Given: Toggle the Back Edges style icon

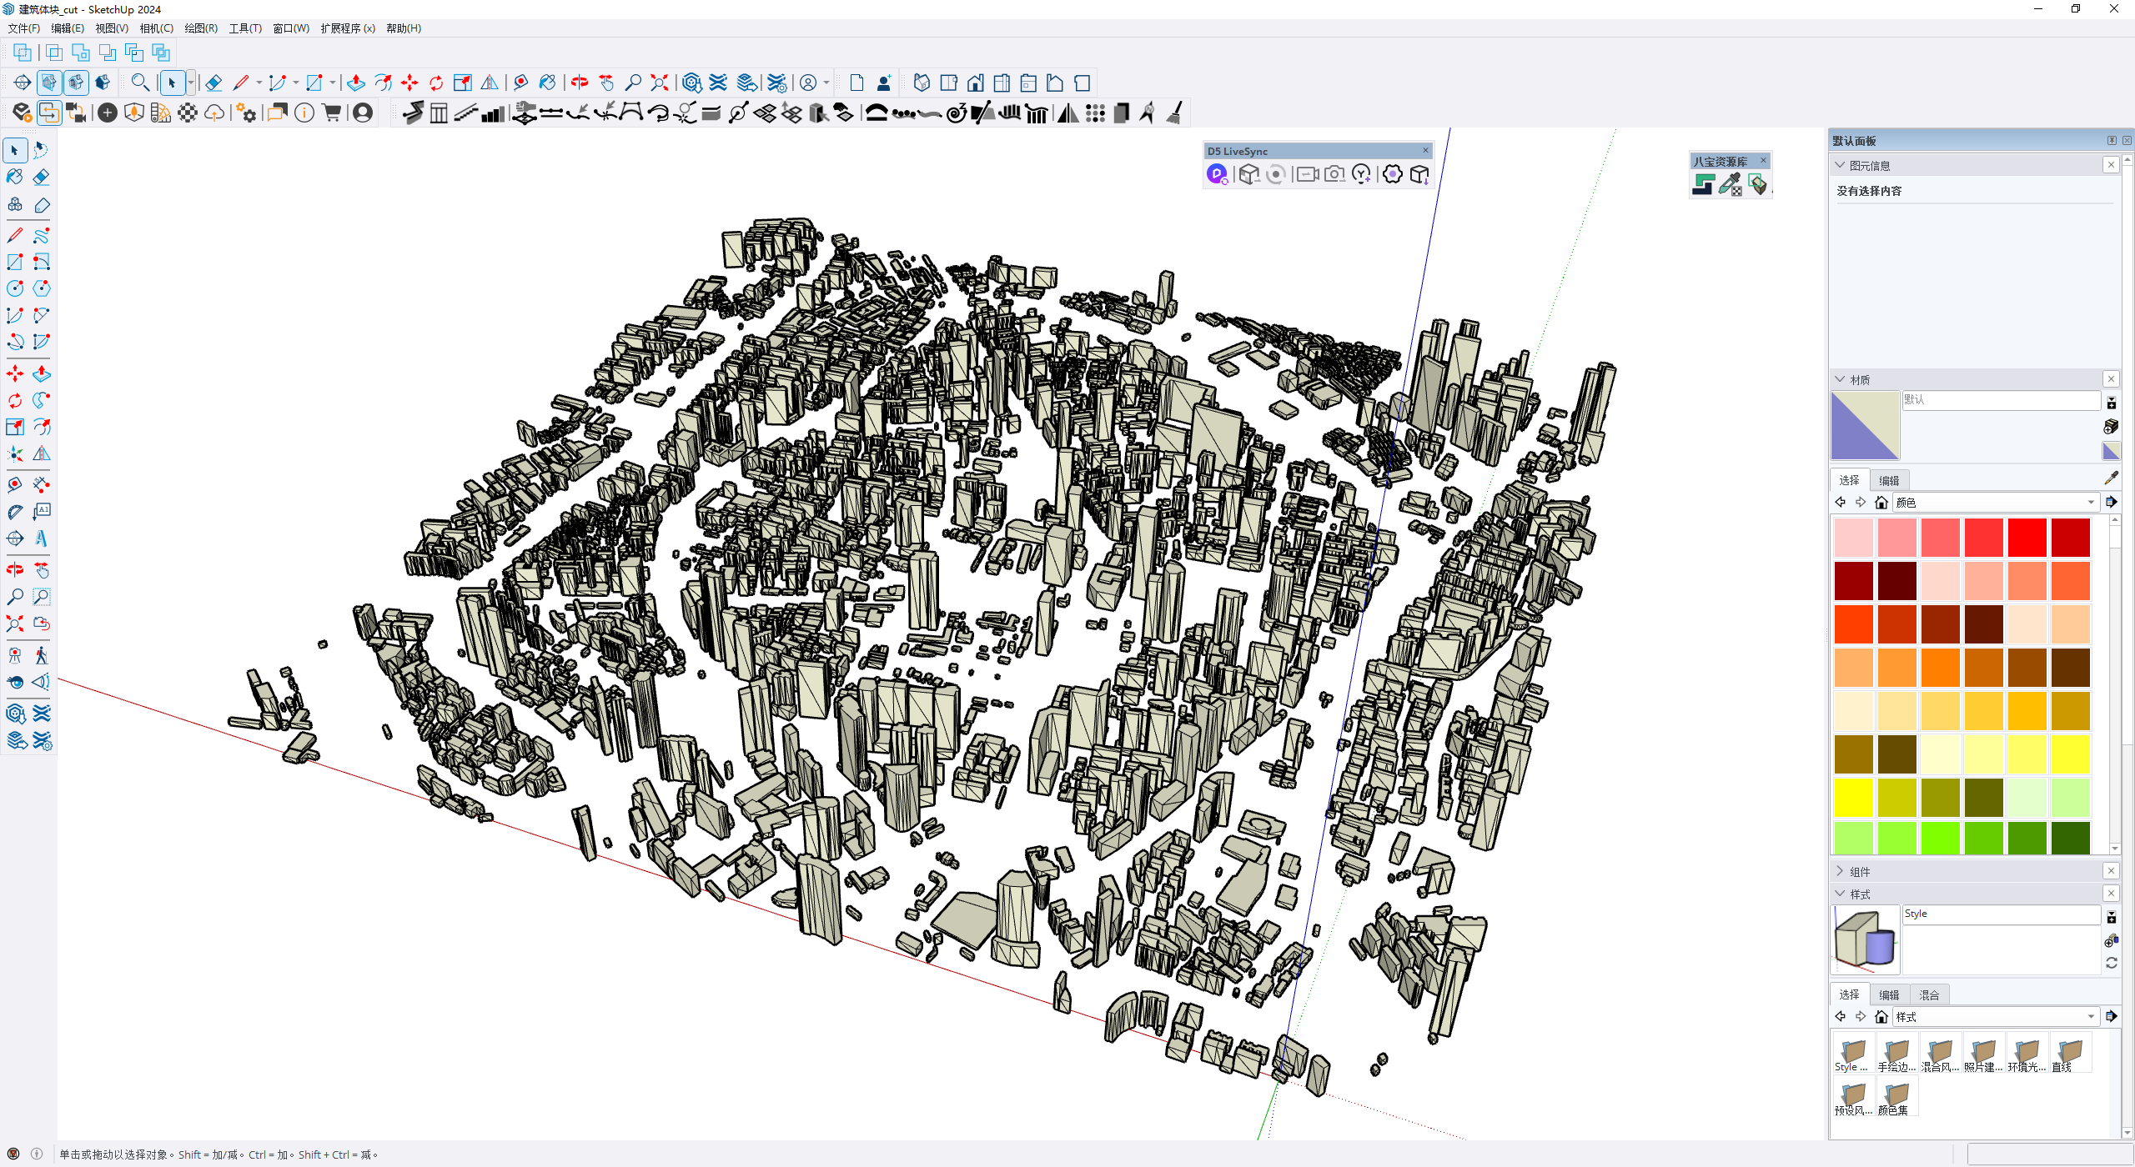Looking at the screenshot, I should coord(76,83).
